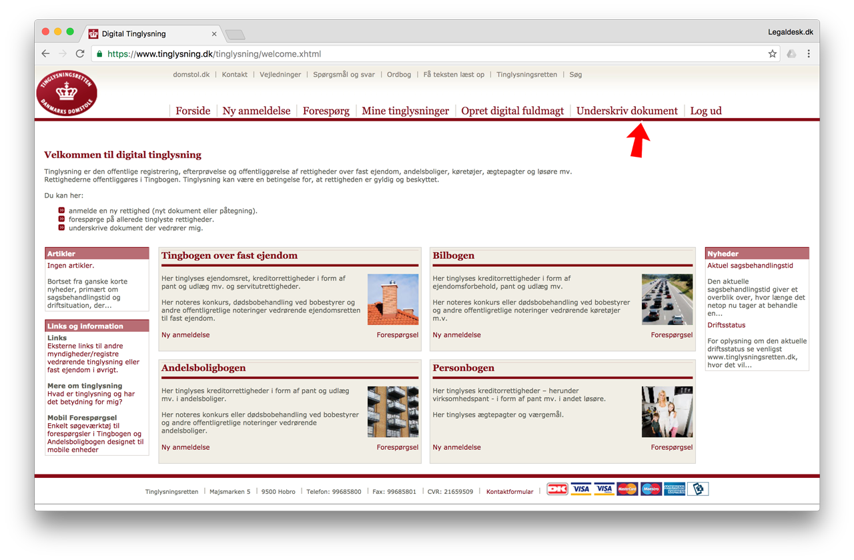This screenshot has height=560, width=854.
Task: Select Opret digital fuldmagt
Action: pos(512,111)
